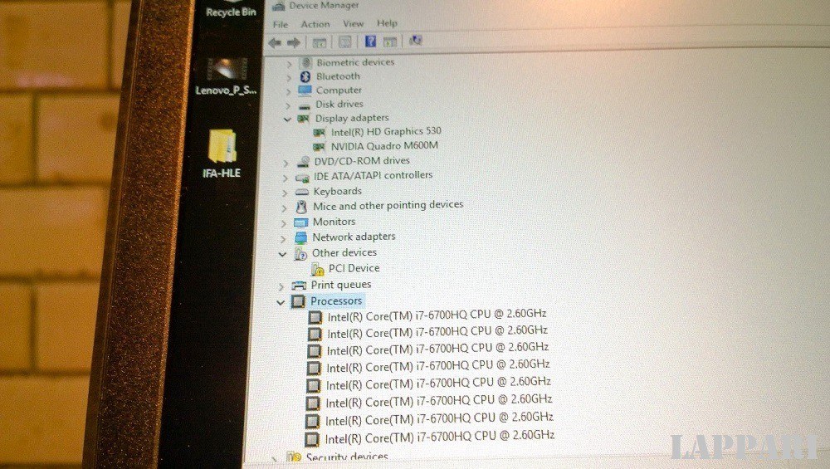Expand the Keyboards node
This screenshot has height=469, width=830.
click(285, 193)
